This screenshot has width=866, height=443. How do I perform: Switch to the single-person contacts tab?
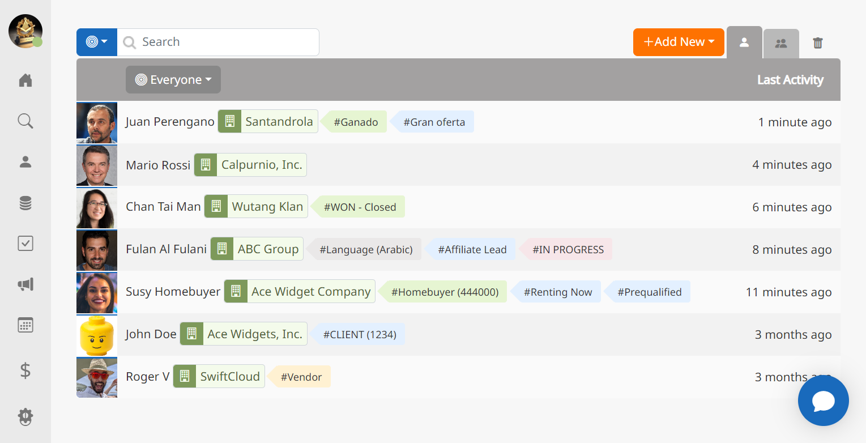(x=744, y=42)
